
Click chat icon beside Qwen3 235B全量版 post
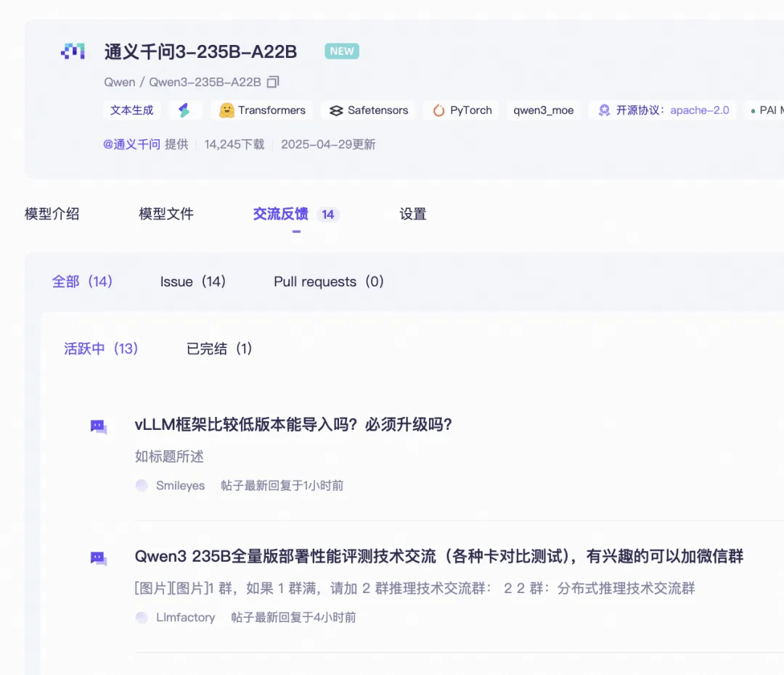coord(99,559)
